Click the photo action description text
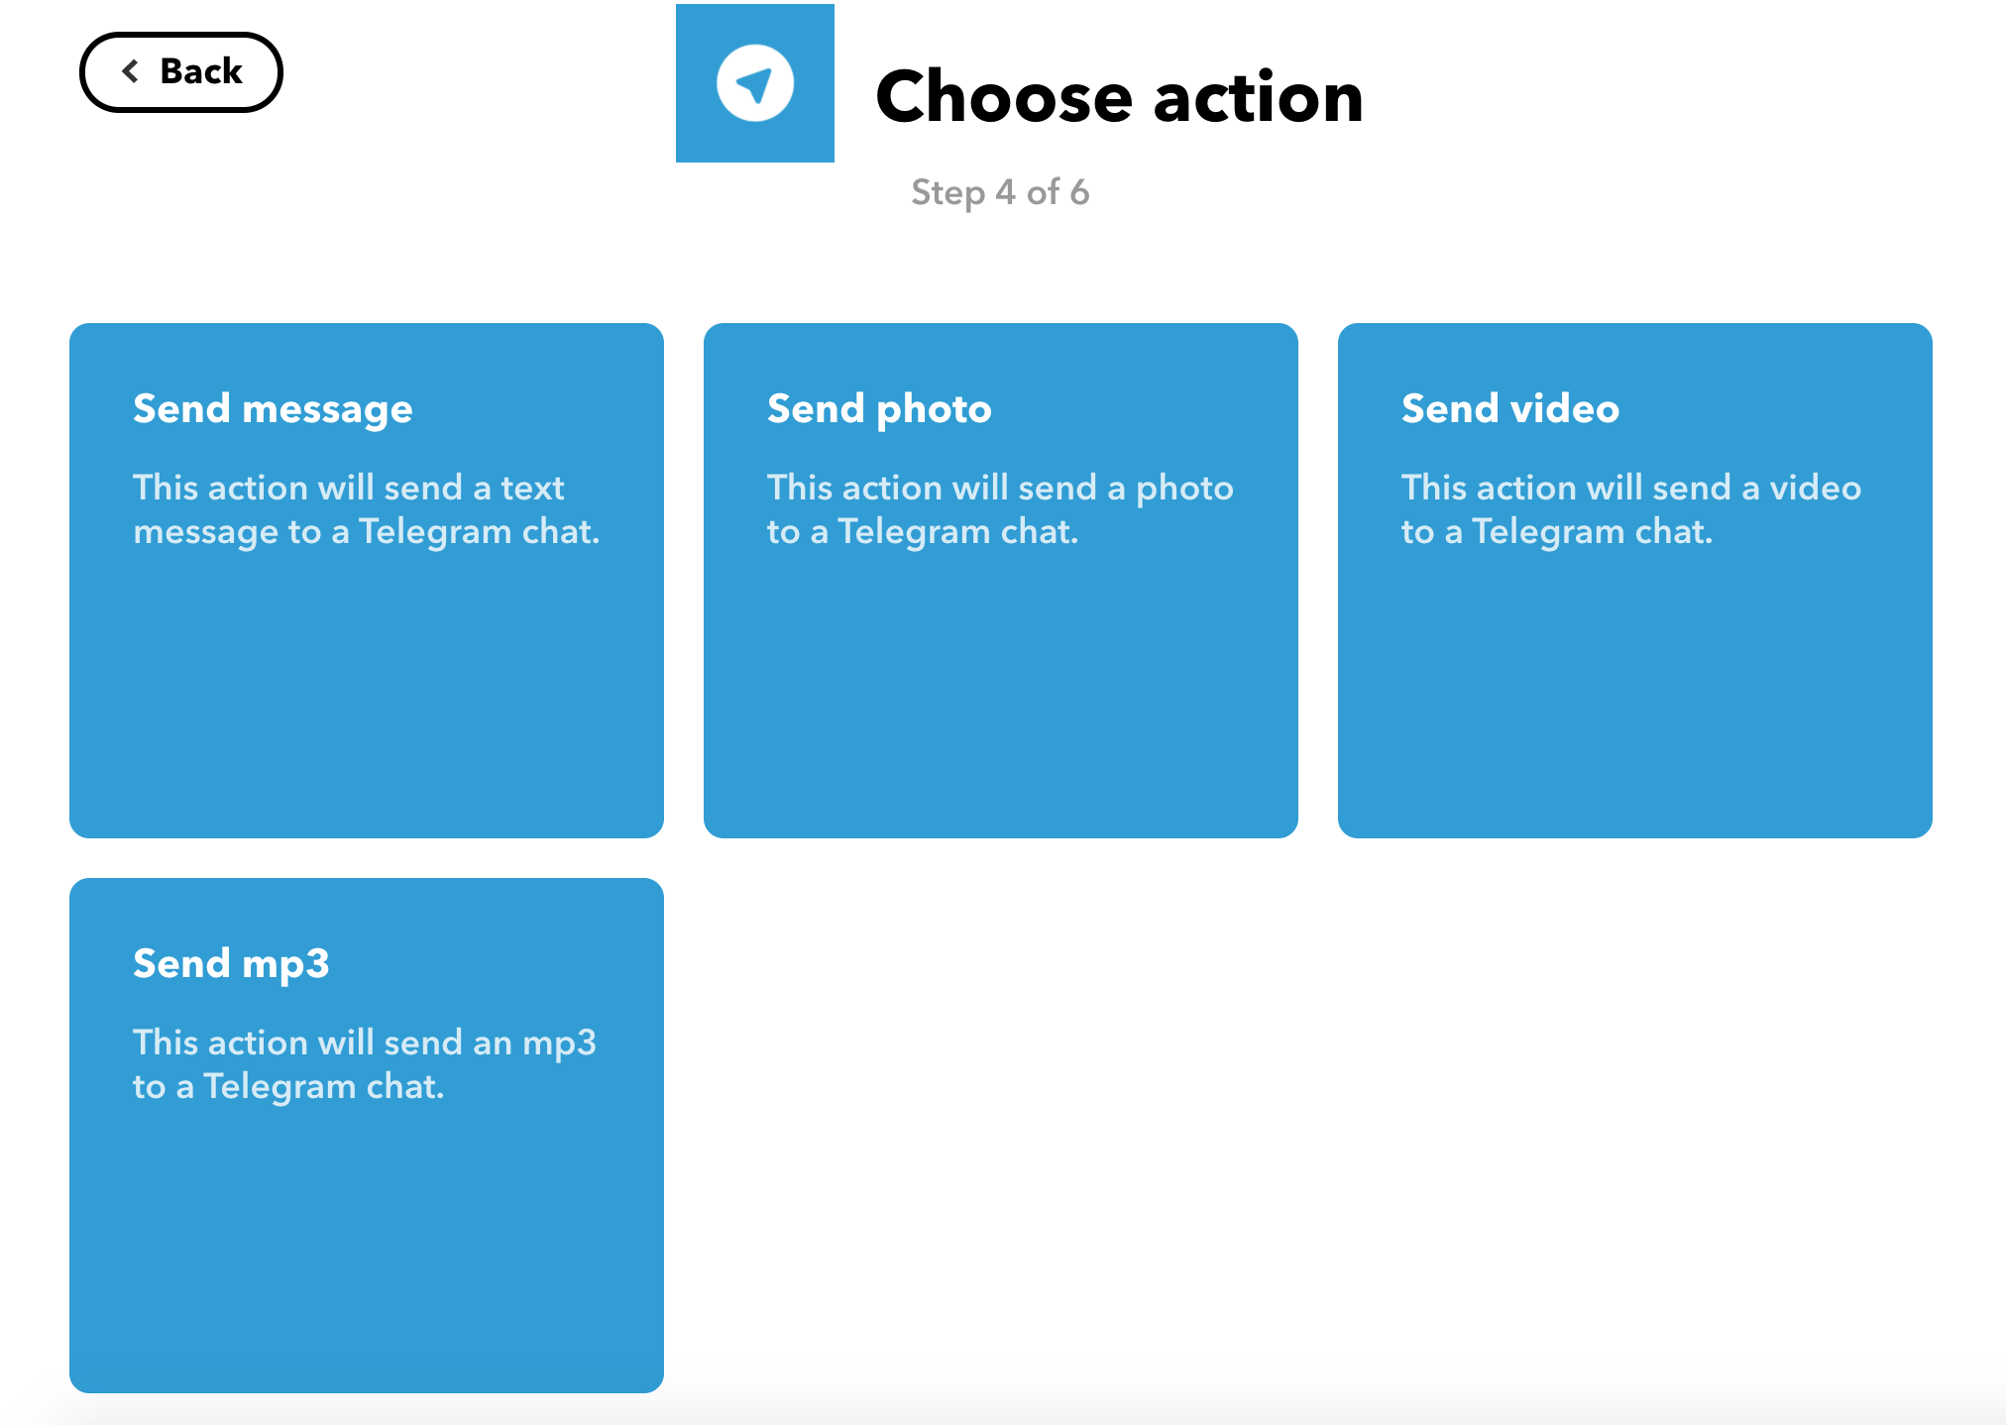 pyautogui.click(x=1000, y=509)
